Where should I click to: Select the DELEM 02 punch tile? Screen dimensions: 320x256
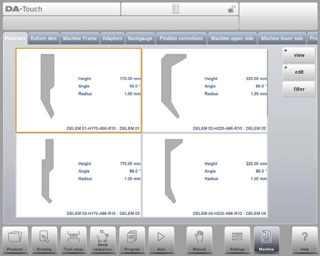pyautogui.click(x=205, y=90)
